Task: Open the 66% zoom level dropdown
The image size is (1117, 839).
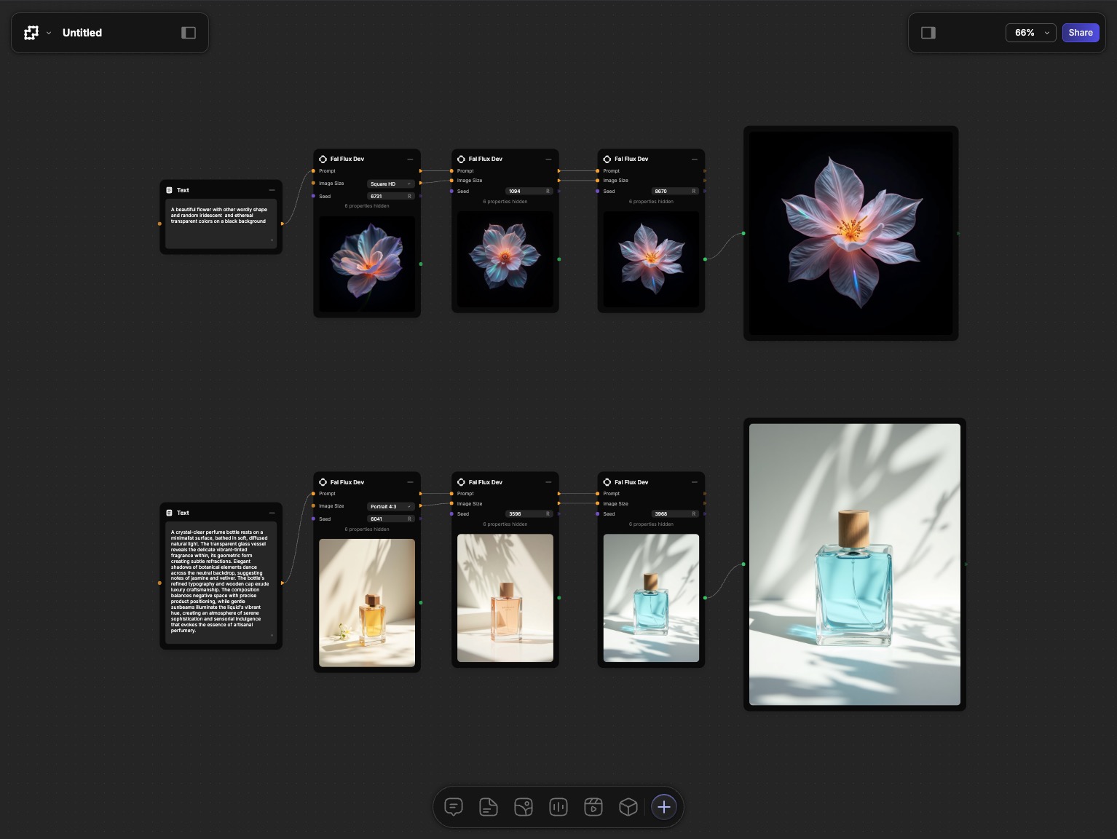Action: click(x=1030, y=33)
